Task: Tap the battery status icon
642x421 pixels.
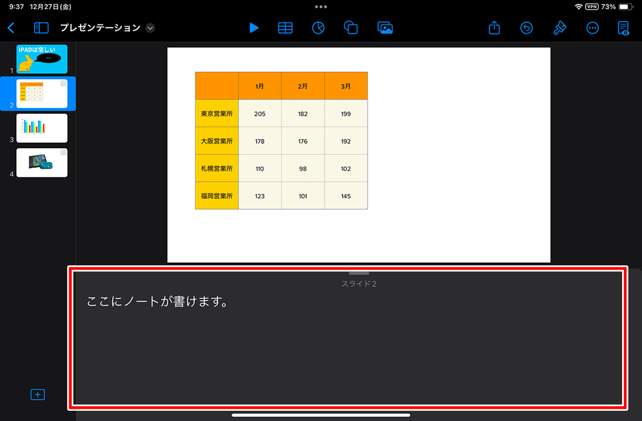Action: click(626, 6)
